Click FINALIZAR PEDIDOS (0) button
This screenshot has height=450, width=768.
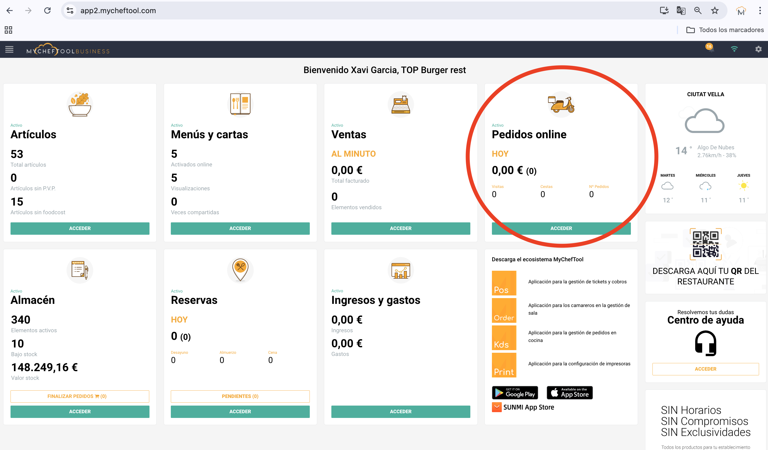[80, 396]
